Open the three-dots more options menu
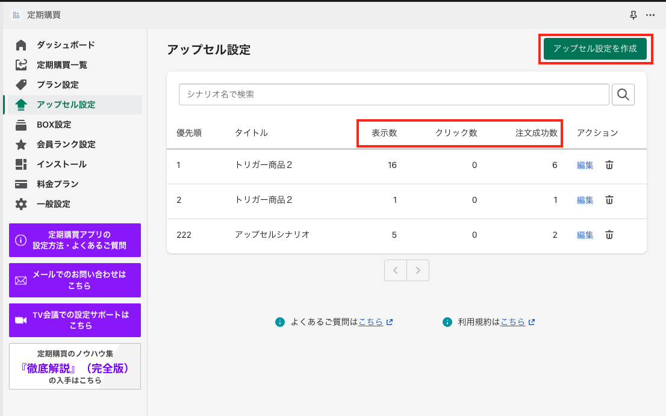666x416 pixels. [x=650, y=15]
